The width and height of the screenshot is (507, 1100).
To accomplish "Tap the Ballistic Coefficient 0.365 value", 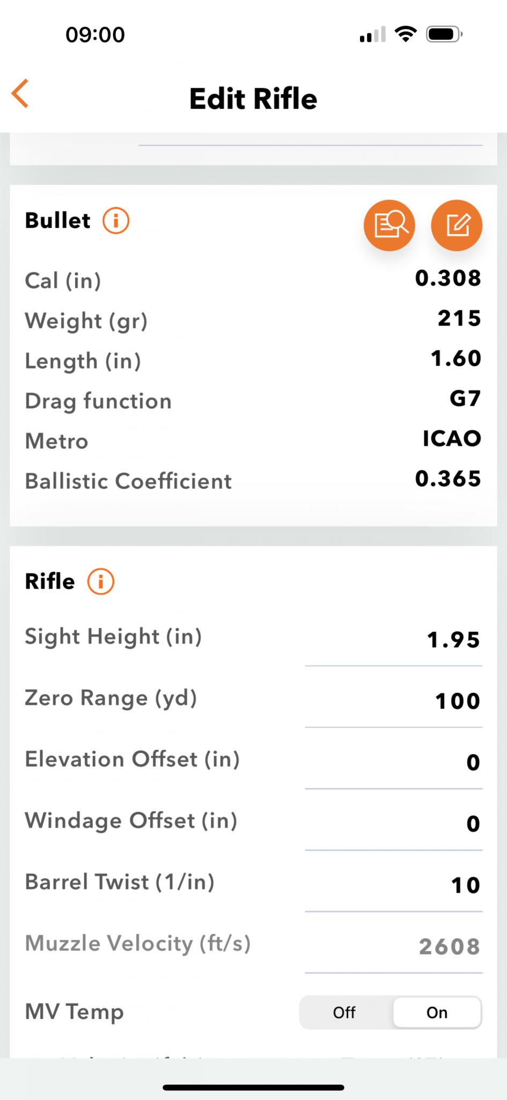I will point(448,479).
